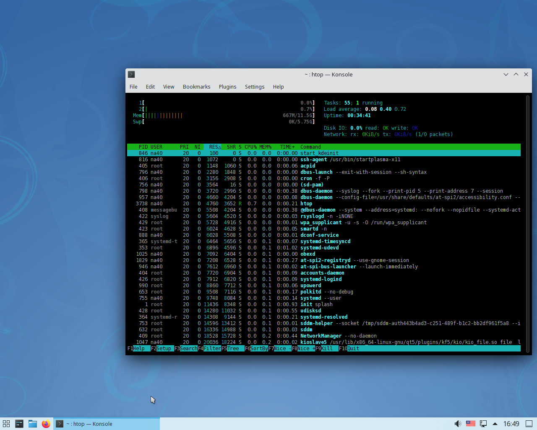Open the Settings menu
This screenshot has height=430, width=537.
[x=255, y=87]
